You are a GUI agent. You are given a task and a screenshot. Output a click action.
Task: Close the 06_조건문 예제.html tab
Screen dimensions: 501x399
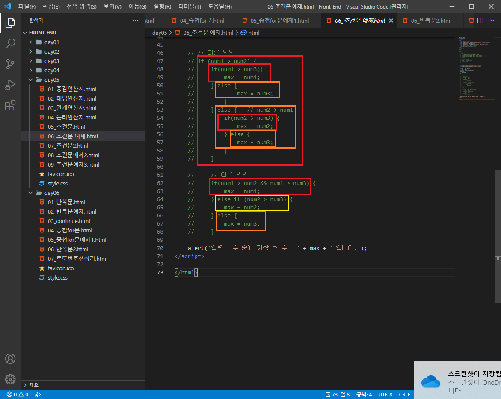point(391,21)
